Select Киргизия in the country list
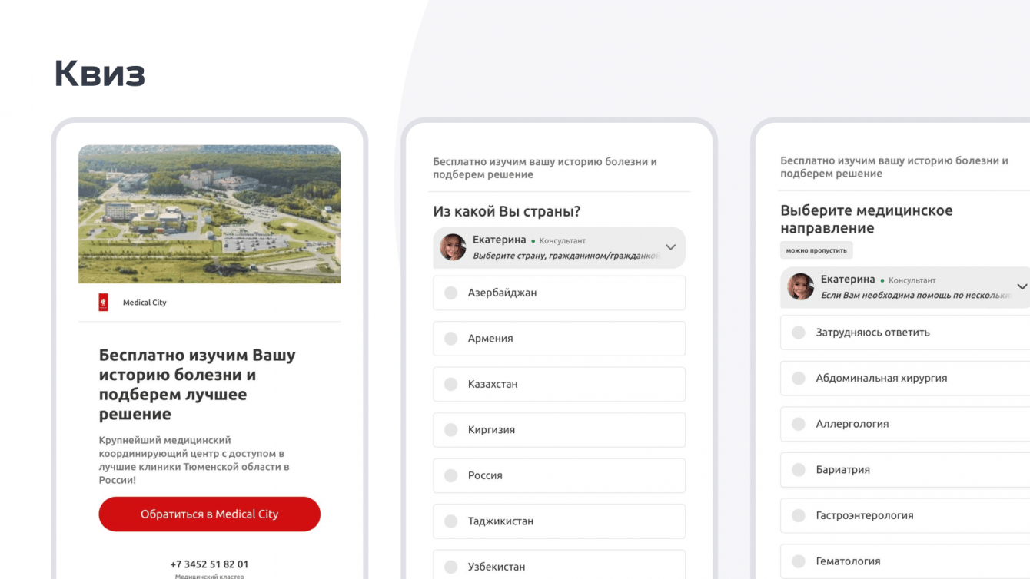This screenshot has width=1030, height=579. [x=559, y=430]
